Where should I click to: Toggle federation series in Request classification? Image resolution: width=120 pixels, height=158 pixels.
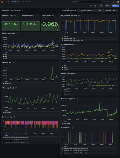pos(67,94)
